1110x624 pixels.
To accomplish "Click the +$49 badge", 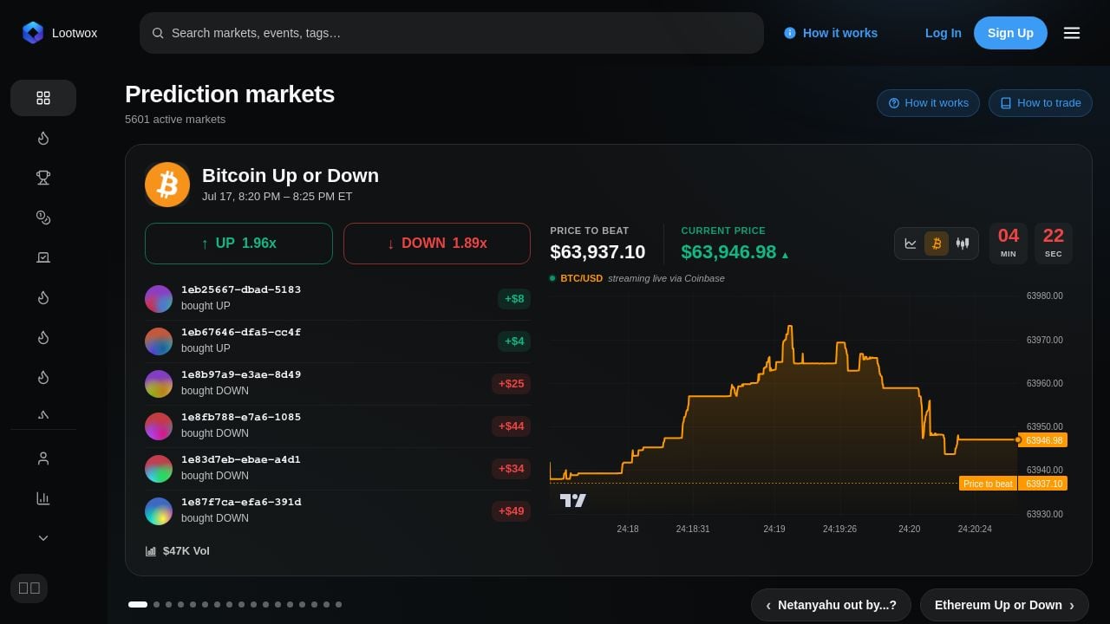I will click(x=511, y=511).
